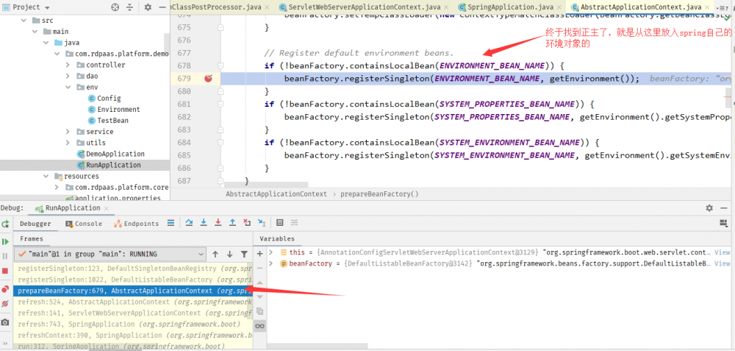Toggle Show Watches glasses icon

tap(259, 326)
